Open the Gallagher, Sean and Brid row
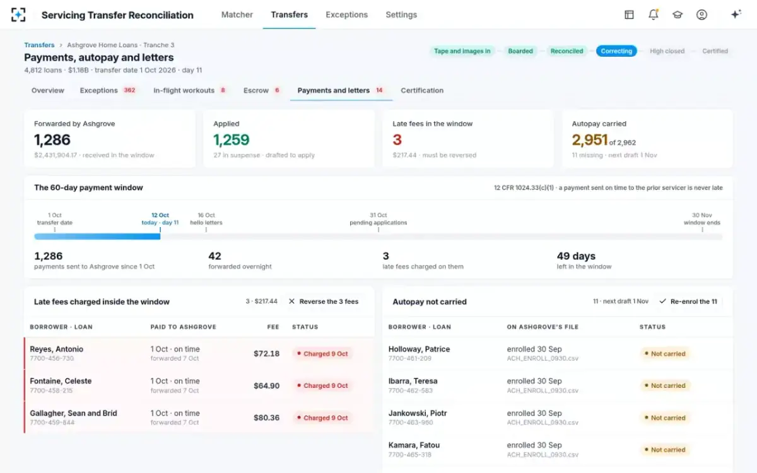757x473 pixels. coord(199,418)
